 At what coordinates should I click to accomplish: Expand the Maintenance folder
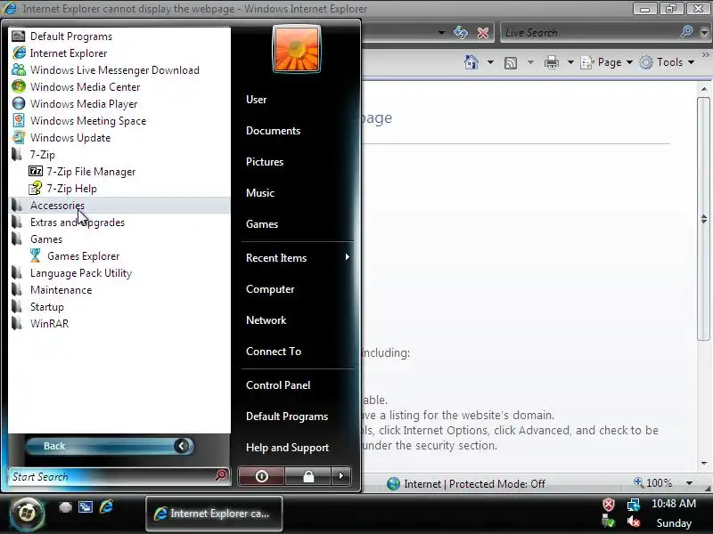click(x=119, y=290)
